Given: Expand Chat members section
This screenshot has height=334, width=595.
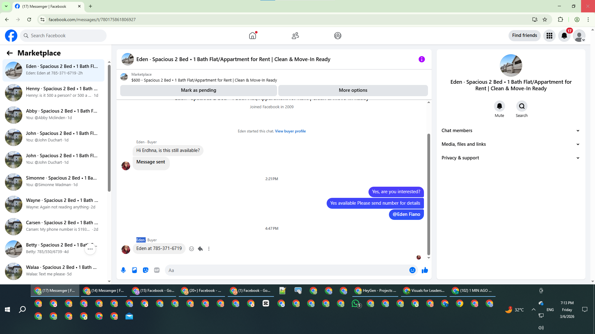Looking at the screenshot, I should pyautogui.click(x=511, y=131).
